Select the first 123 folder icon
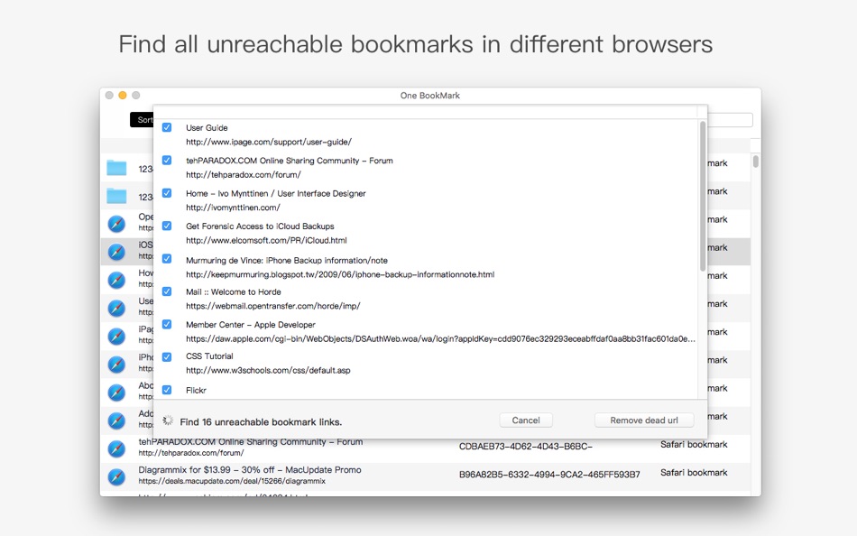 (x=116, y=168)
